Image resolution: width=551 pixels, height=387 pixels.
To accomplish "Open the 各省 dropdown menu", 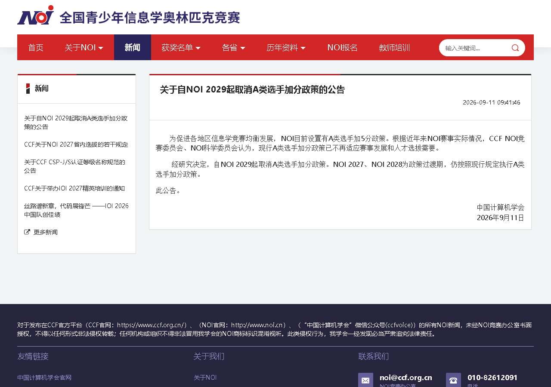I will (x=233, y=48).
